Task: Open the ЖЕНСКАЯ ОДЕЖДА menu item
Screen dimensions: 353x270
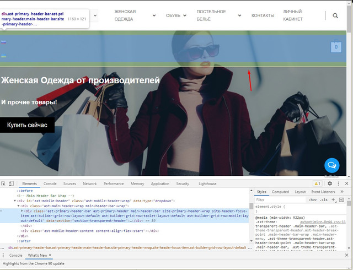Action: click(x=125, y=15)
